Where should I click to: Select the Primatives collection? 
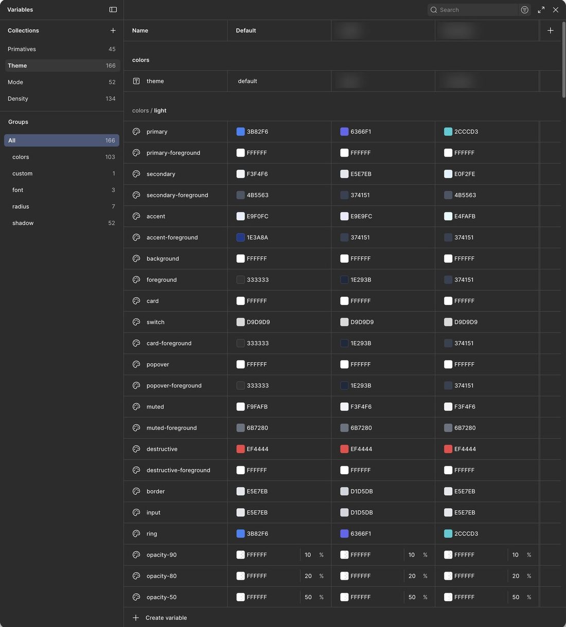[62, 49]
